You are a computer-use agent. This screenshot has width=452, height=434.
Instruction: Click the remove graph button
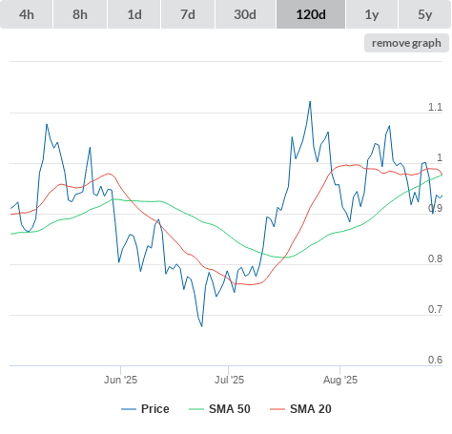[406, 43]
